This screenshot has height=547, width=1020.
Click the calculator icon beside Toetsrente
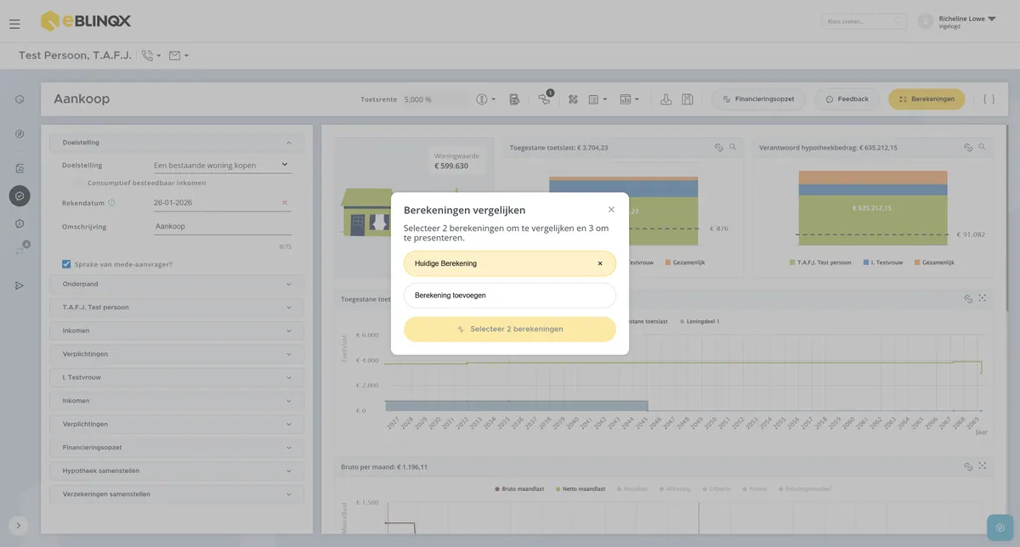pos(514,99)
